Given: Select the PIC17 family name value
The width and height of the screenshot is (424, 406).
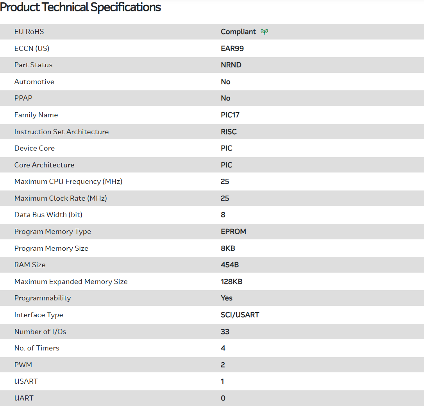Looking at the screenshot, I should tap(230, 115).
